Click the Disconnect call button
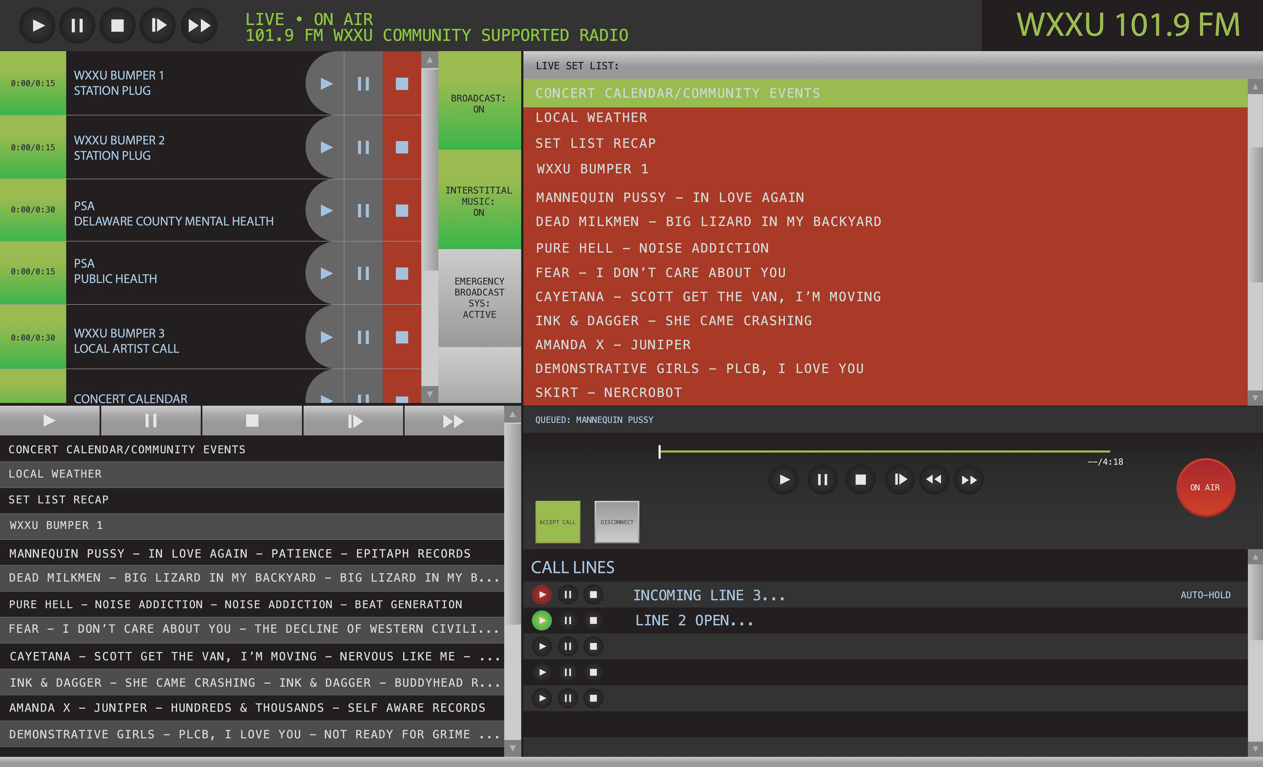This screenshot has width=1263, height=767. tap(617, 522)
